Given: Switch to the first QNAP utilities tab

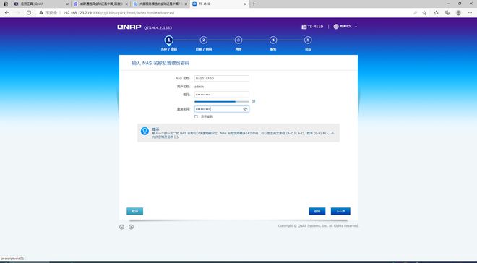Looking at the screenshot, I should coord(41,4).
